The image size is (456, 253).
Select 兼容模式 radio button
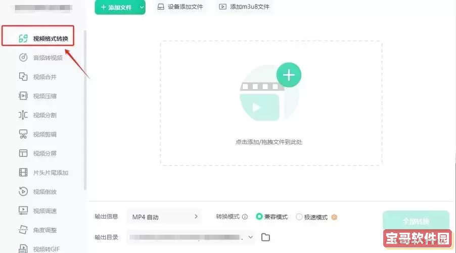point(259,217)
